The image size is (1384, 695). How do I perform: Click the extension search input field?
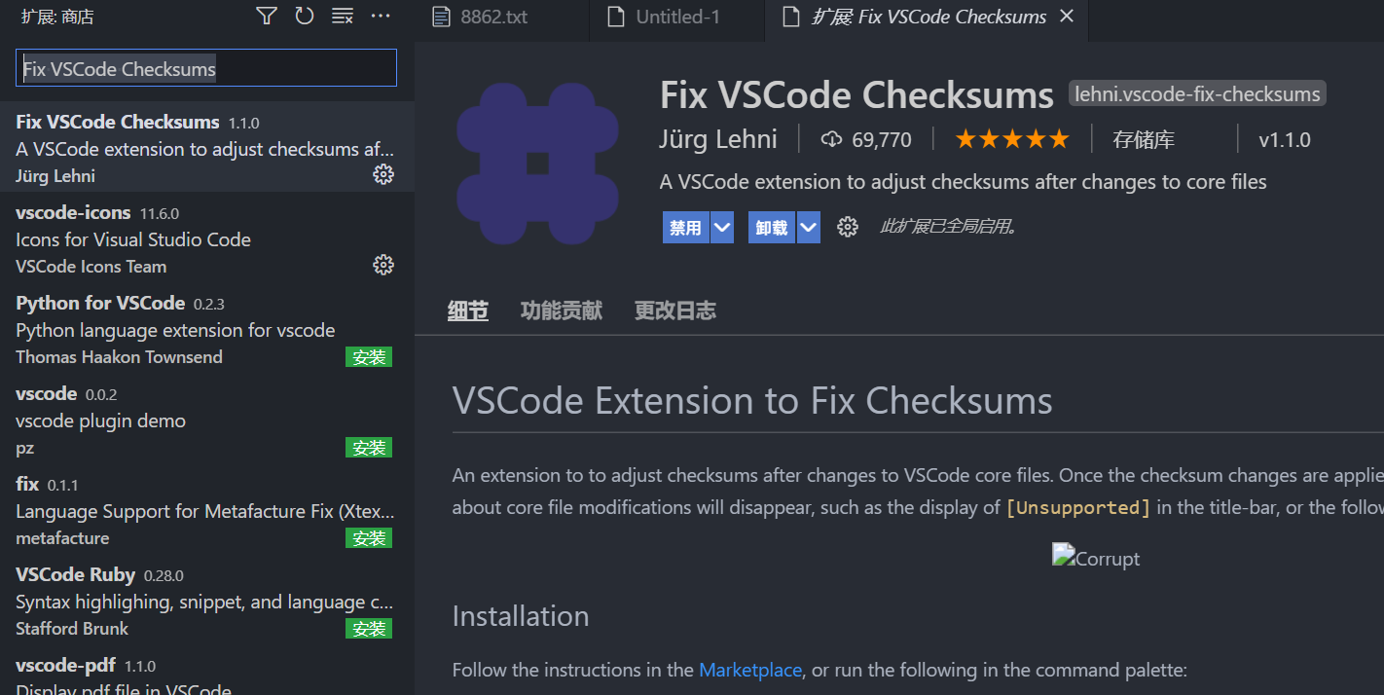tap(205, 68)
